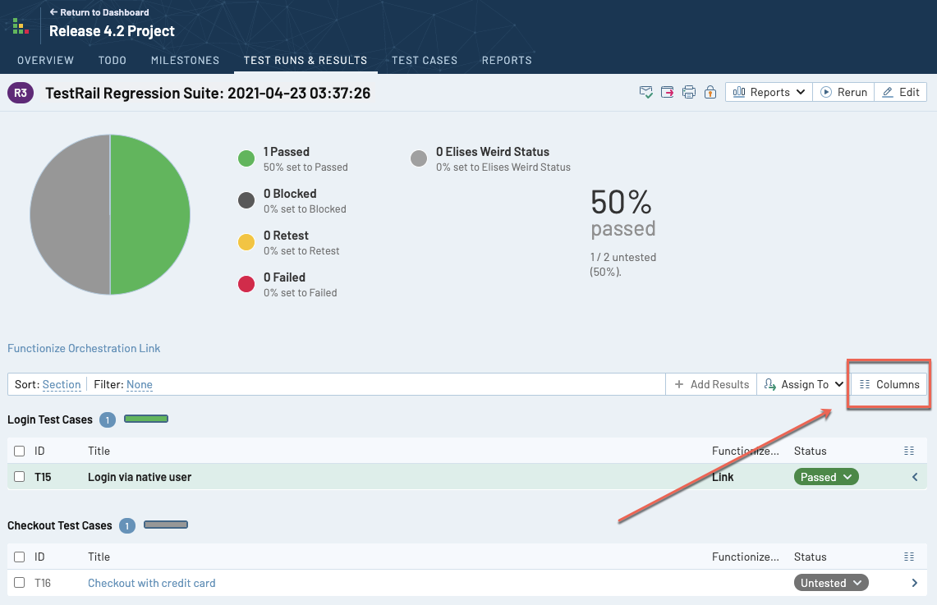Image resolution: width=937 pixels, height=605 pixels.
Task: Check the T16 row checkbox
Action: [x=20, y=582]
